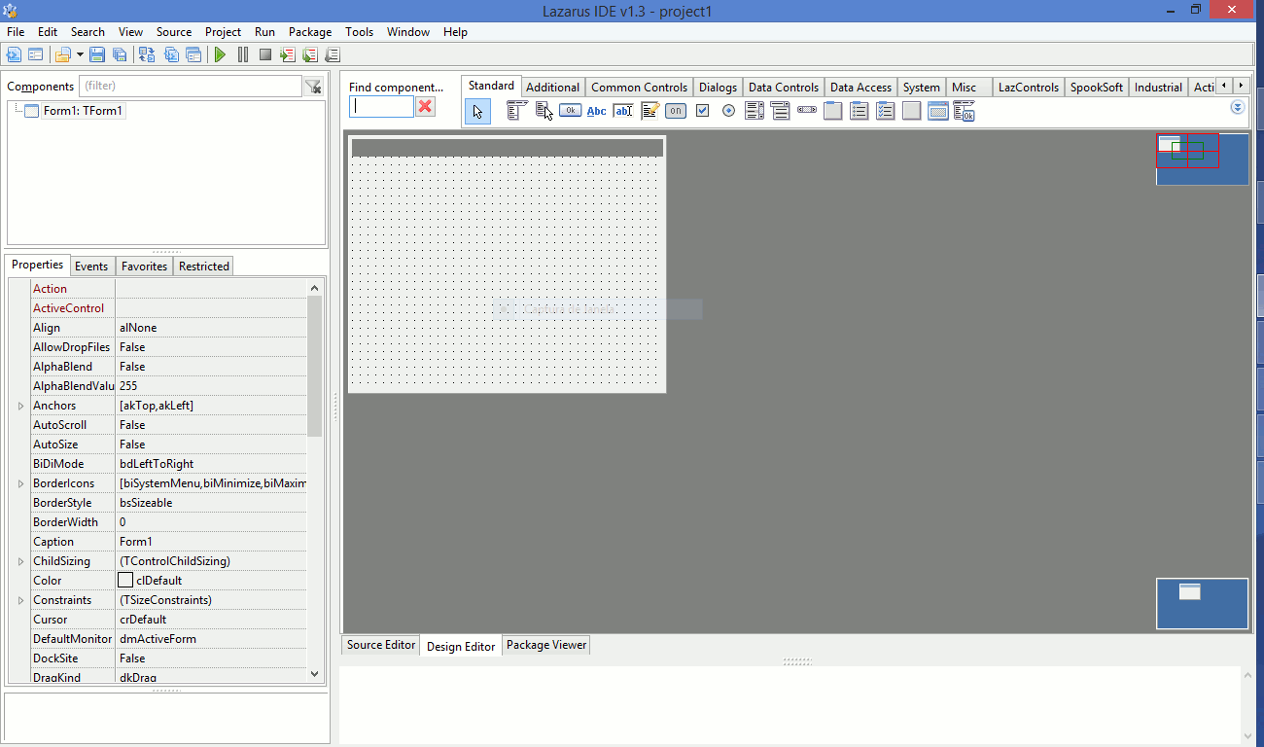1264x747 pixels.
Task: Pick the TPopupMenu component icon
Action: tap(544, 111)
